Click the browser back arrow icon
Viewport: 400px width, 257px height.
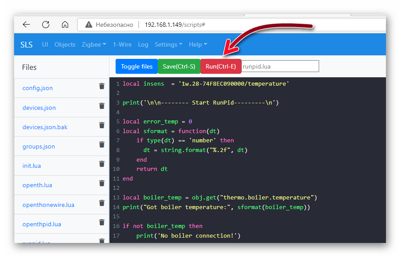click(26, 25)
